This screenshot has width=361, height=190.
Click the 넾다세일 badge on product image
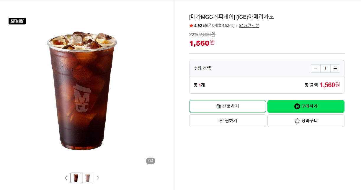tap(17, 21)
